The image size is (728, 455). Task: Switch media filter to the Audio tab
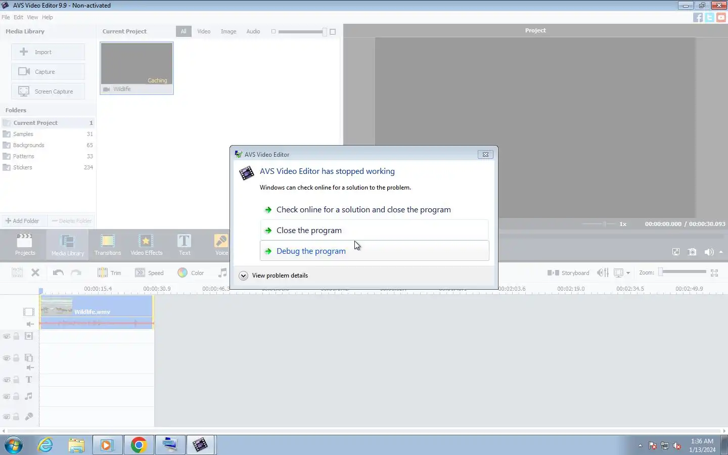click(x=253, y=31)
